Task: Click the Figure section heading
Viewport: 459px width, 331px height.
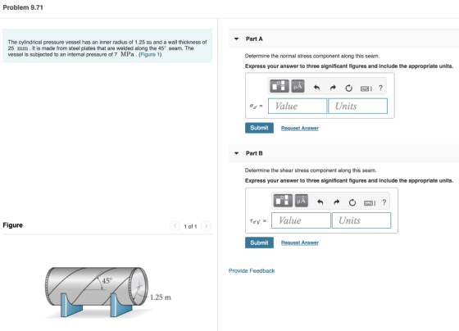Action: point(12,225)
